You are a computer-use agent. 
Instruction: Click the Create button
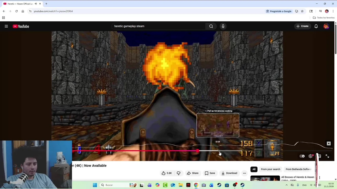click(302, 26)
